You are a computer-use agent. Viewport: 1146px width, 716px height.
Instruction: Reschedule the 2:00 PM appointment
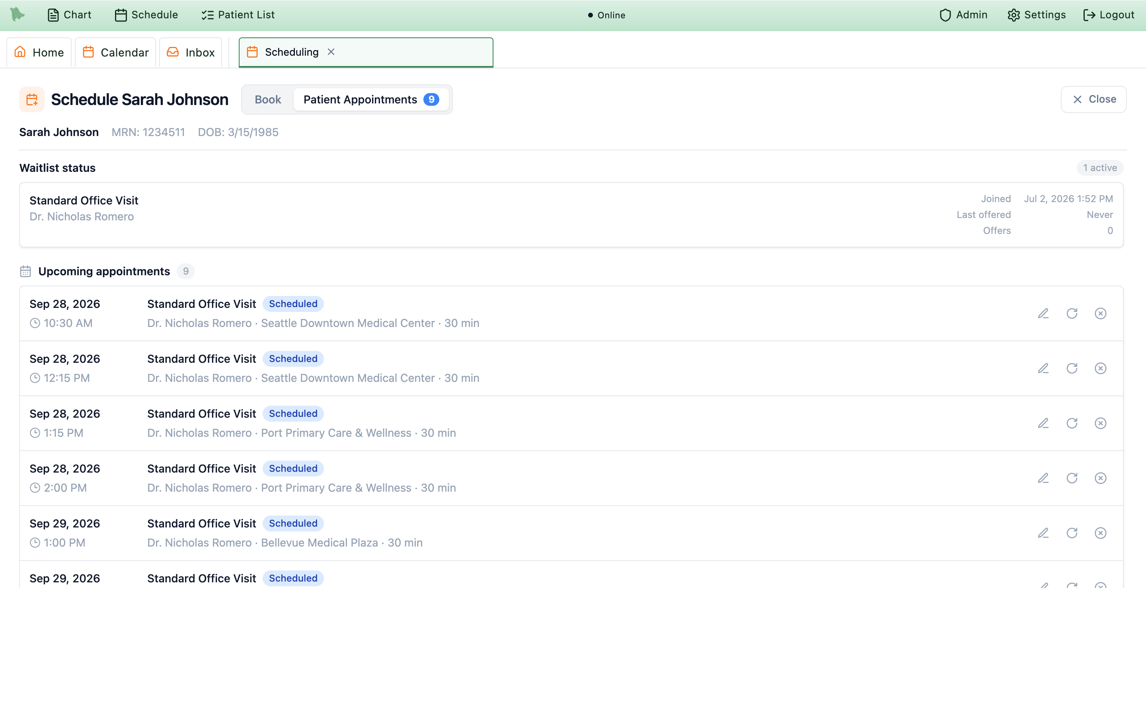(1072, 478)
